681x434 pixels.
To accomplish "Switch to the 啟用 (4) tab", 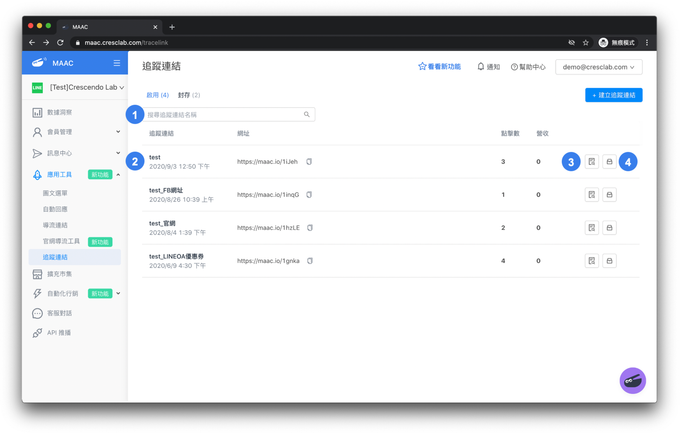I will [x=157, y=95].
